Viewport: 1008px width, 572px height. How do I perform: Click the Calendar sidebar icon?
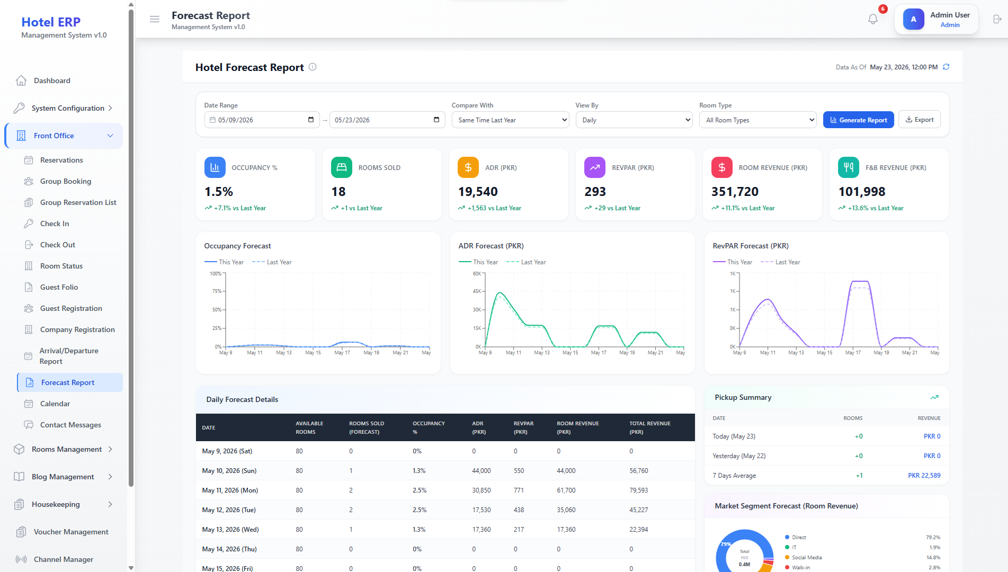tap(29, 404)
